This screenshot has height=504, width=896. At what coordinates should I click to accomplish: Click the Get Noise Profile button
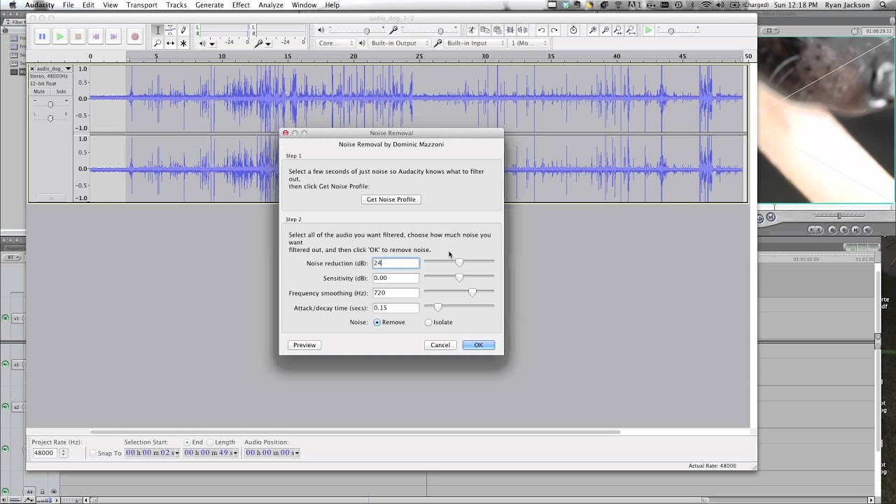pyautogui.click(x=391, y=199)
